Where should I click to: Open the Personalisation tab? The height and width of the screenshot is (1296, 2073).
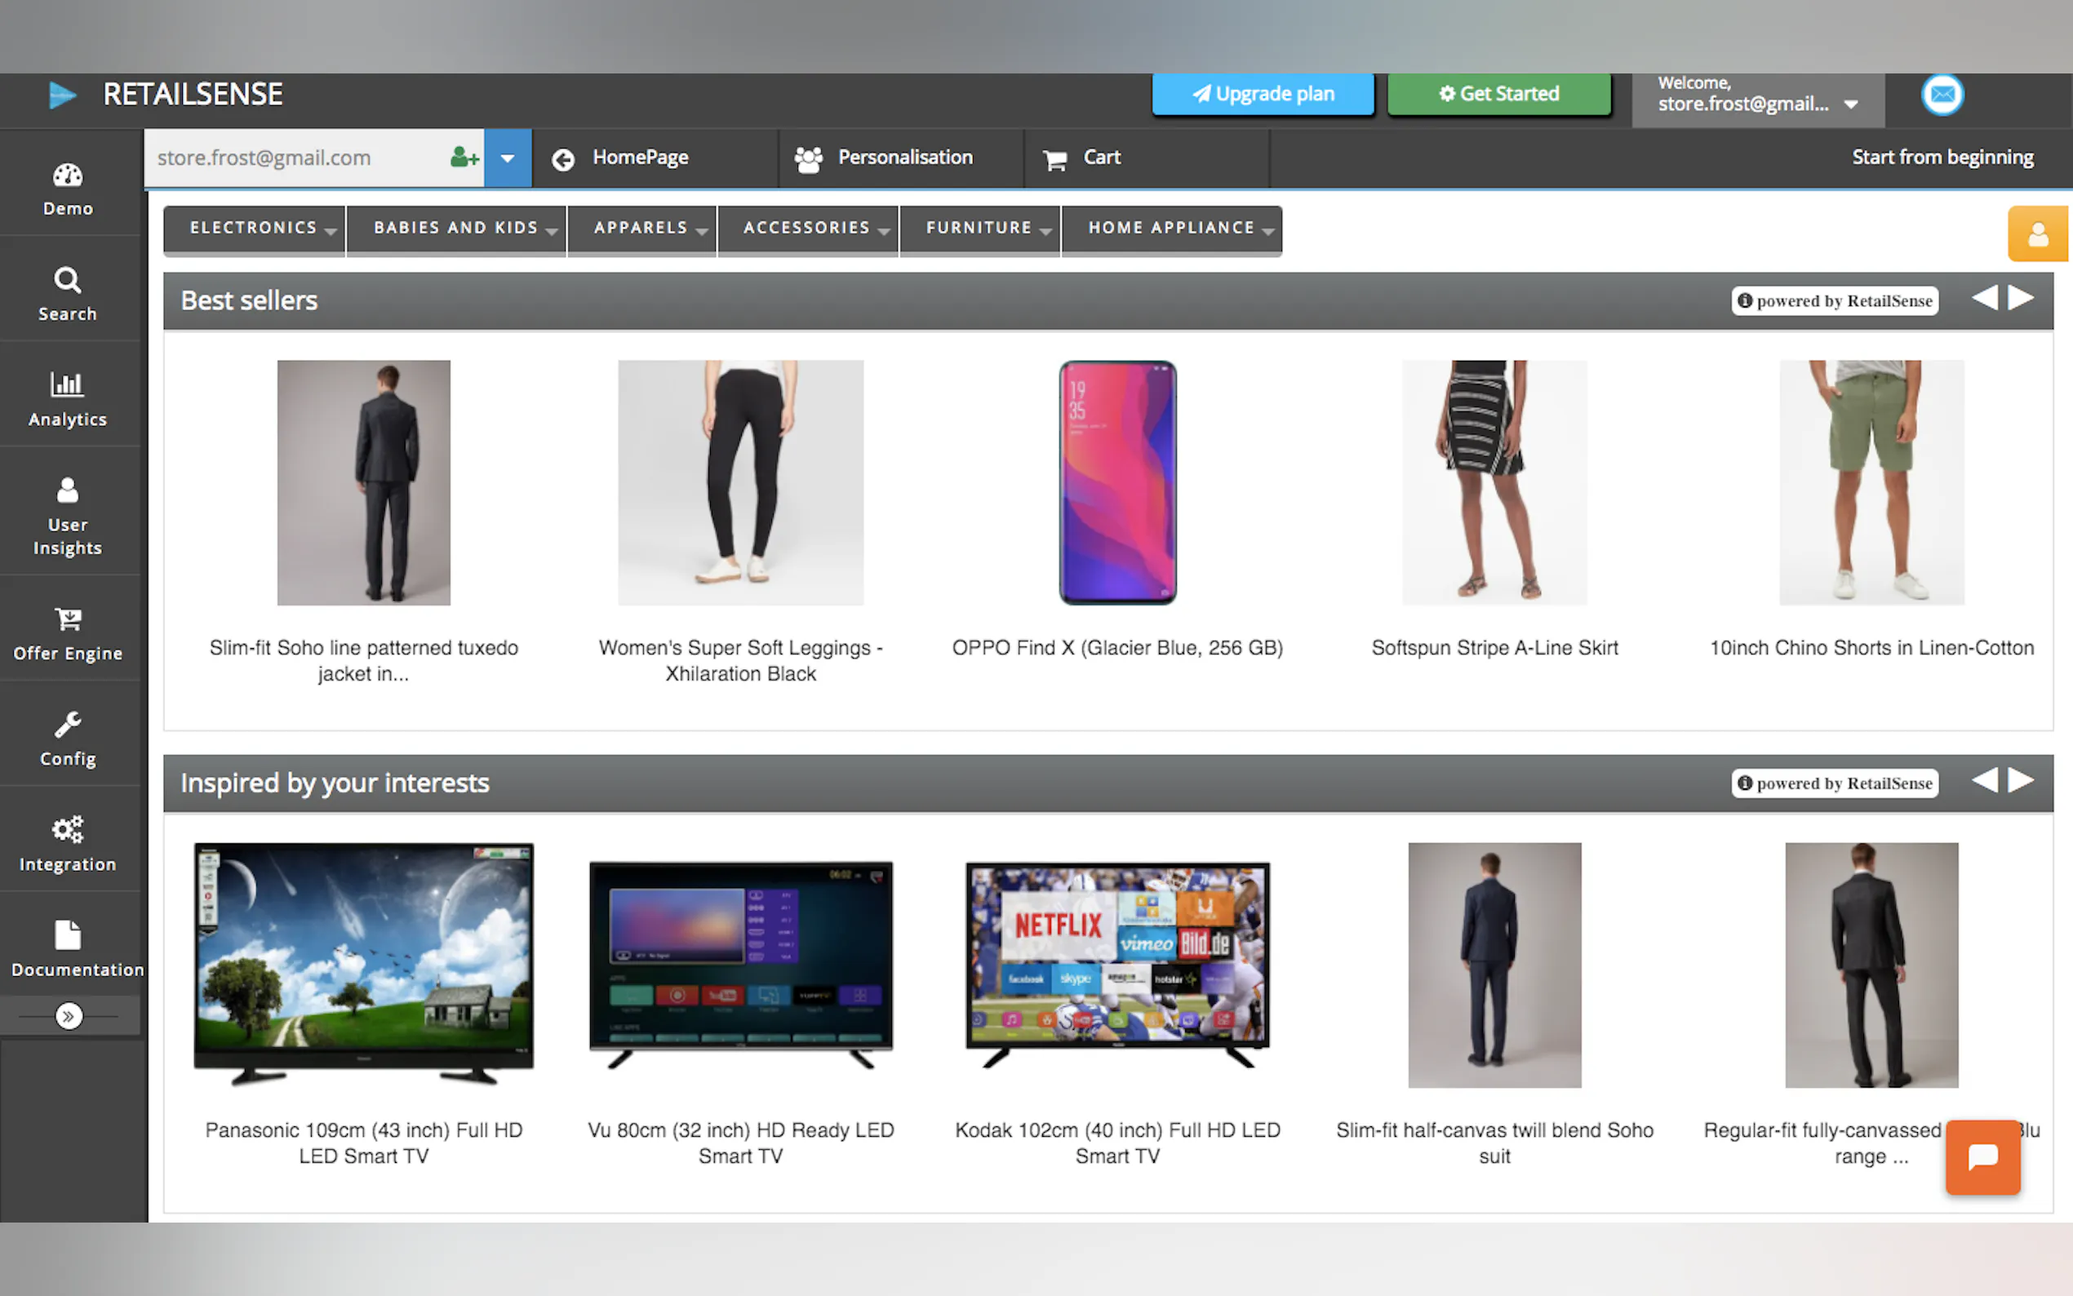pos(901,158)
